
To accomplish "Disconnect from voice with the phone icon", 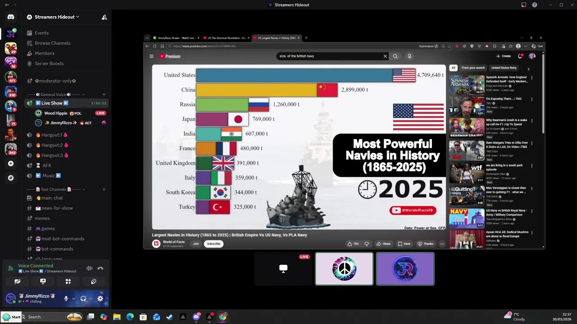I will coord(101,268).
